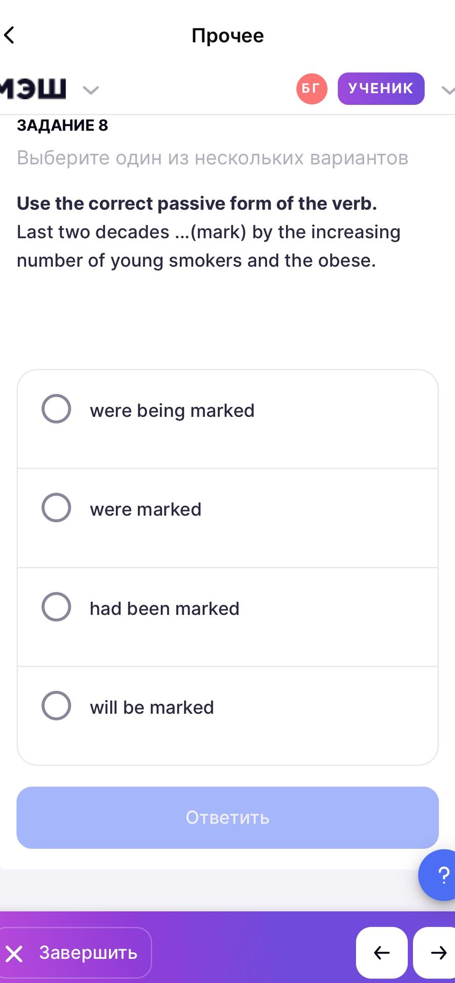Go to previous task with left arrow
Screen dimensions: 455x983
pyautogui.click(x=382, y=953)
